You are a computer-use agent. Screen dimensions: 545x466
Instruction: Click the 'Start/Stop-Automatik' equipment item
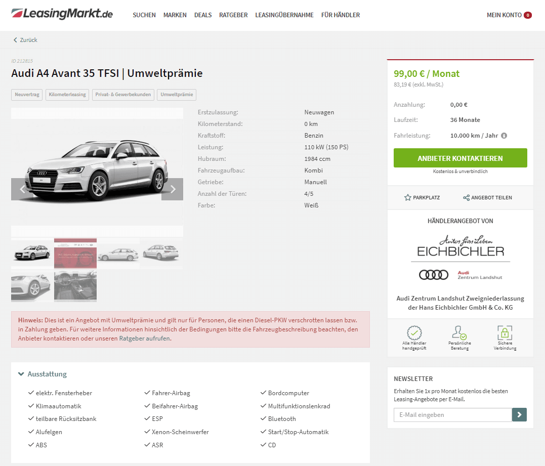click(x=298, y=432)
